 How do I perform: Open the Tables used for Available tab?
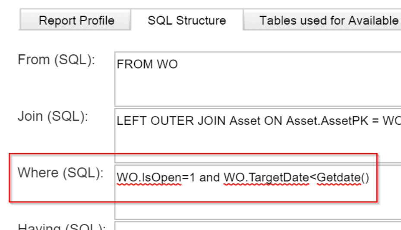(x=322, y=20)
